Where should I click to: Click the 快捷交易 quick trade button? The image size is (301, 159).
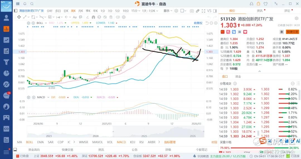(x=293, y=32)
